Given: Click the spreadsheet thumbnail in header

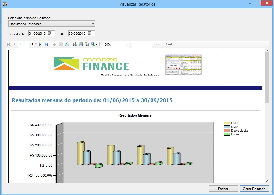Looking at the screenshot, I should [183, 65].
